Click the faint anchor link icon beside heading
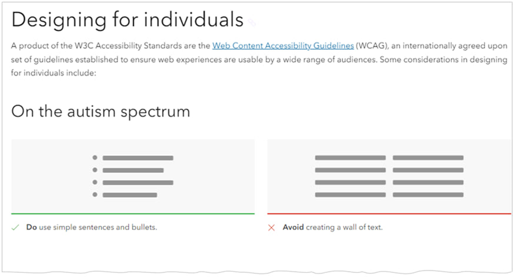 252,22
